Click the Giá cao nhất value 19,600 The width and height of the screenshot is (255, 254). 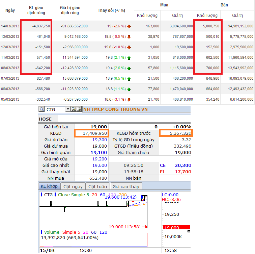100,166
